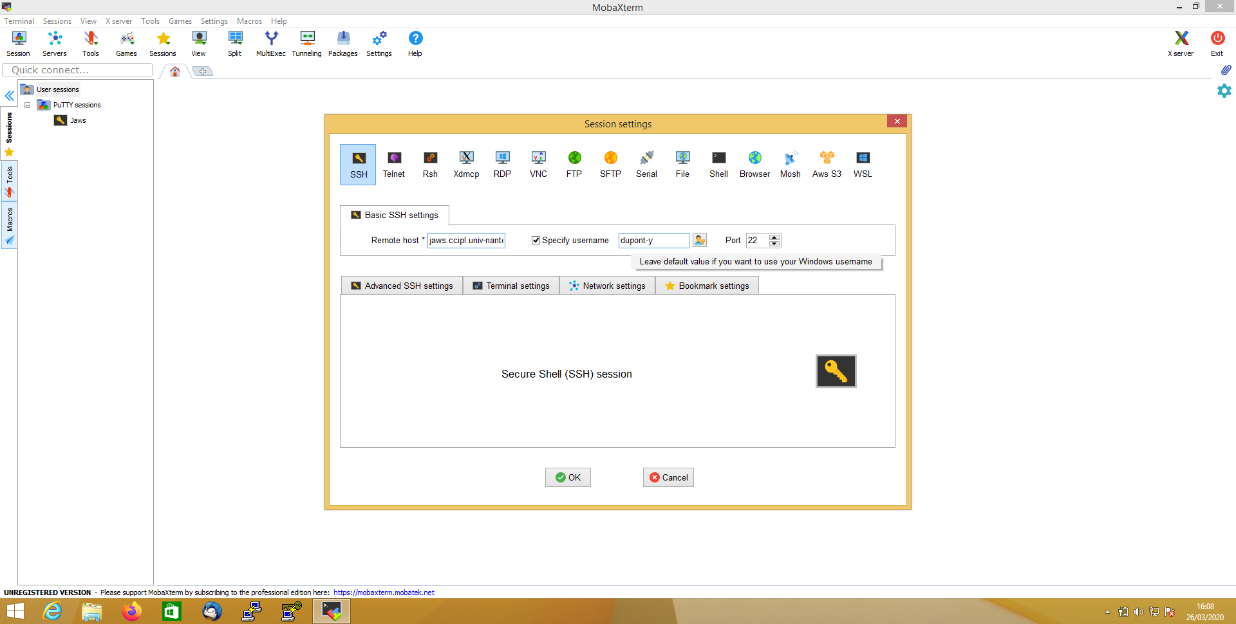Select the Jaws saved session
The height and width of the screenshot is (624, 1236).
pos(71,120)
